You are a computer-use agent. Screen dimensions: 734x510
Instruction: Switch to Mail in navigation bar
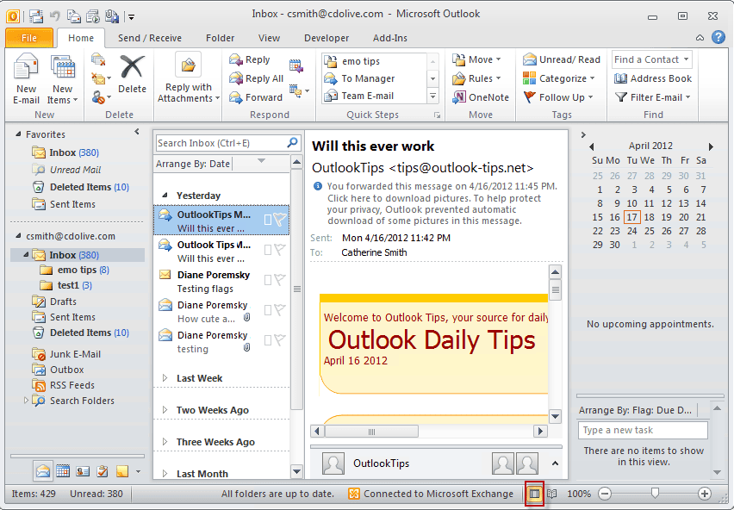pyautogui.click(x=42, y=470)
